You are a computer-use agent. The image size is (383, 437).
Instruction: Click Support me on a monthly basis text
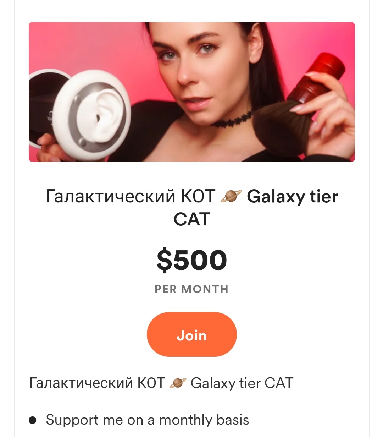click(x=147, y=420)
